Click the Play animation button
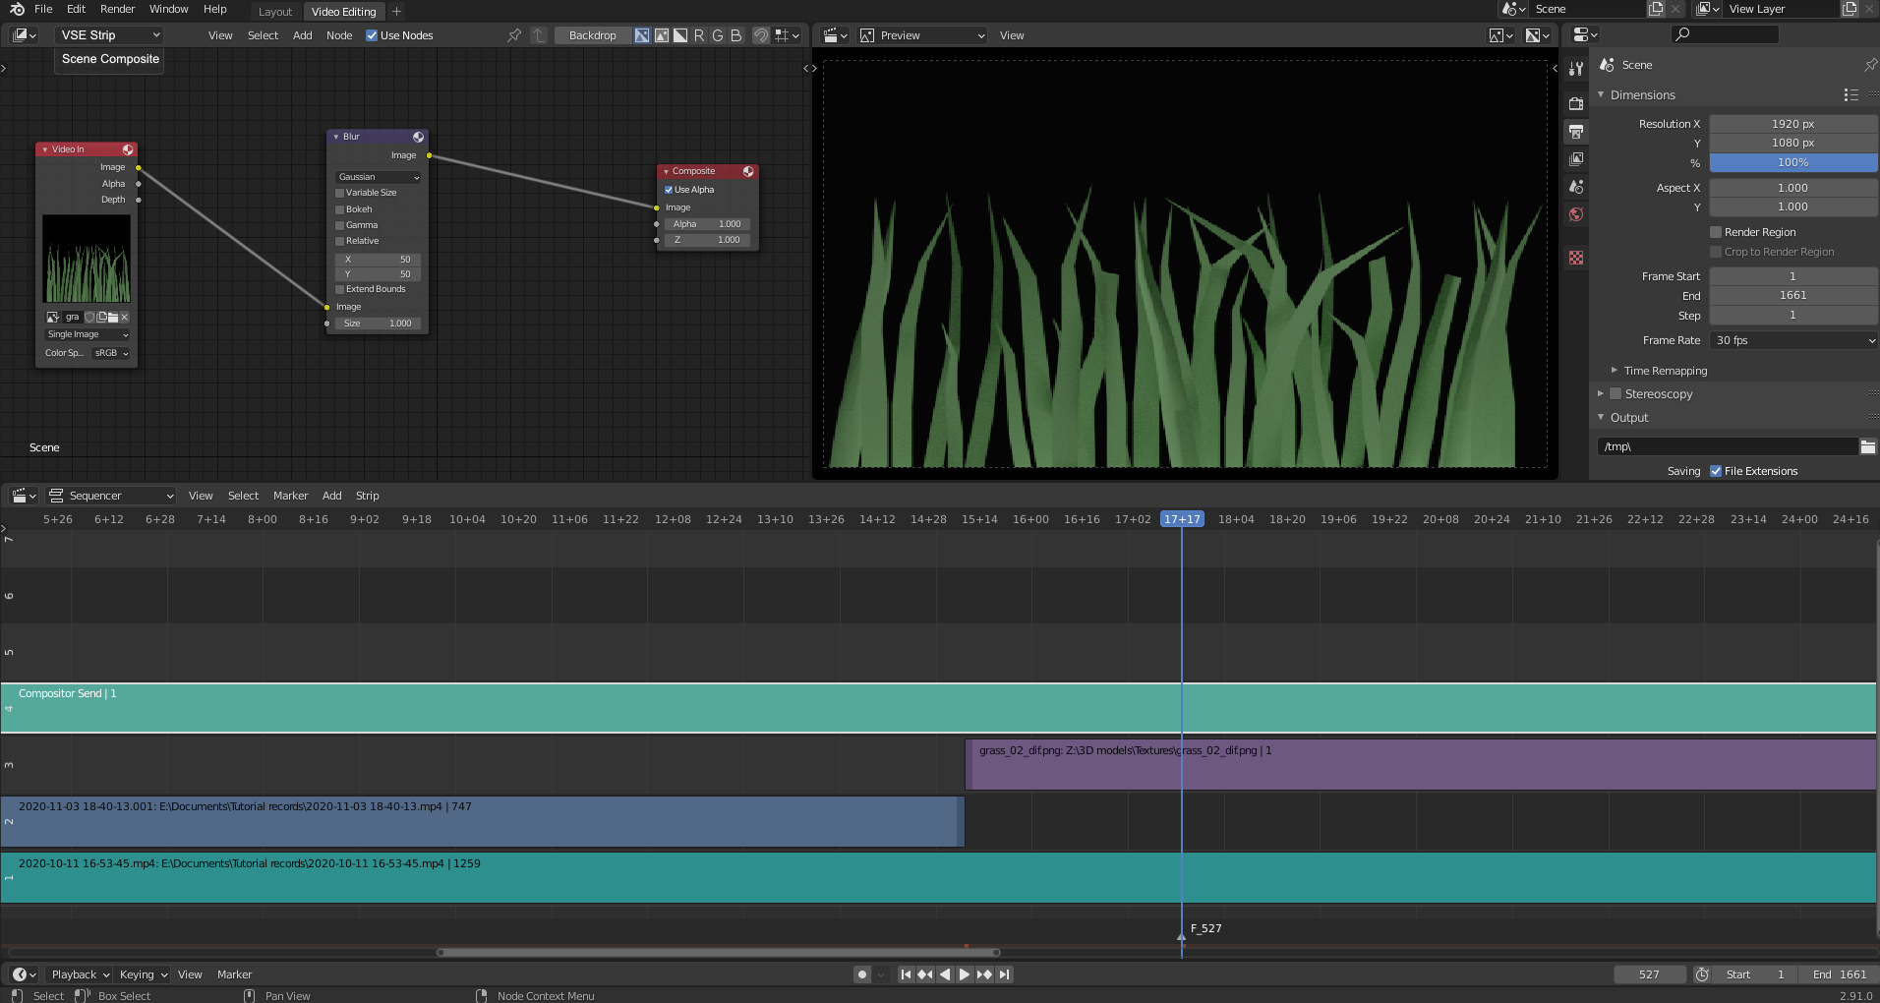The height and width of the screenshot is (1003, 1880). 965,974
